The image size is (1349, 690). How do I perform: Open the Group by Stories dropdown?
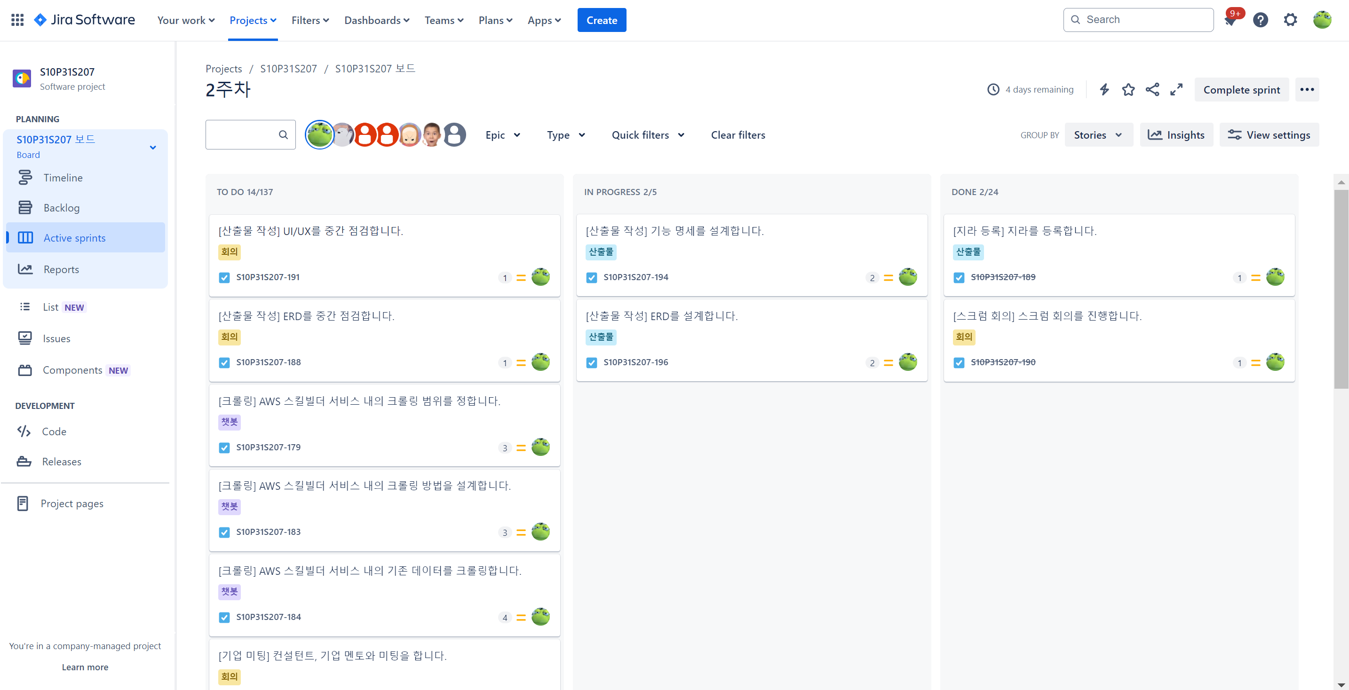[x=1098, y=135]
